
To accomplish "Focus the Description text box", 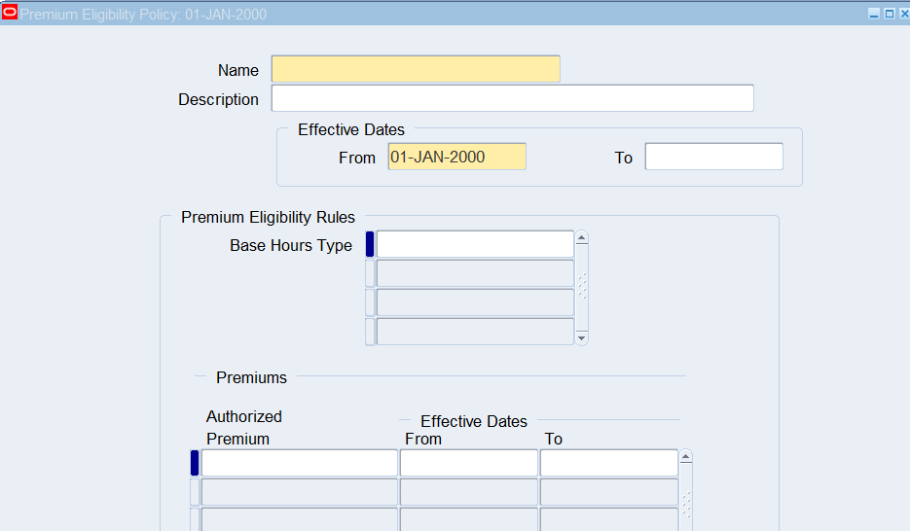I will [512, 98].
